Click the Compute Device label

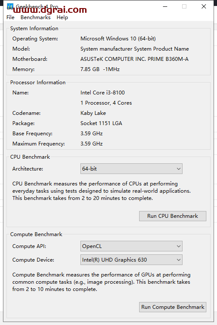pos(33,260)
